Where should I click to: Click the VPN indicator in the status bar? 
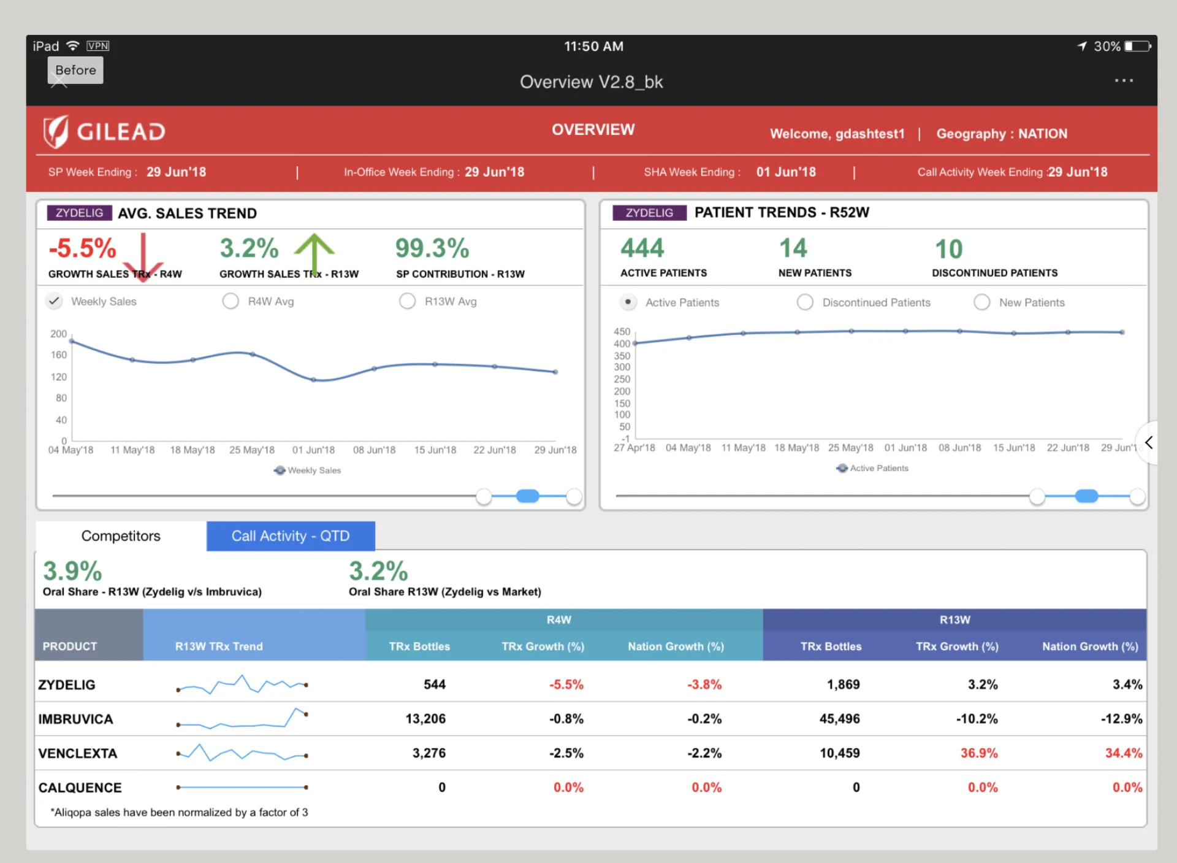98,45
